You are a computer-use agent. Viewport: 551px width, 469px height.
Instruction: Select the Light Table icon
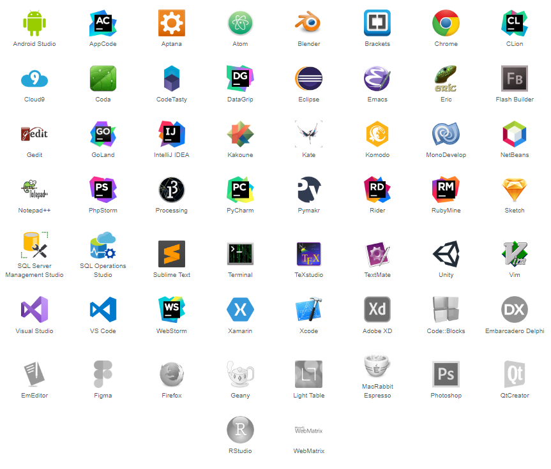coord(309,374)
